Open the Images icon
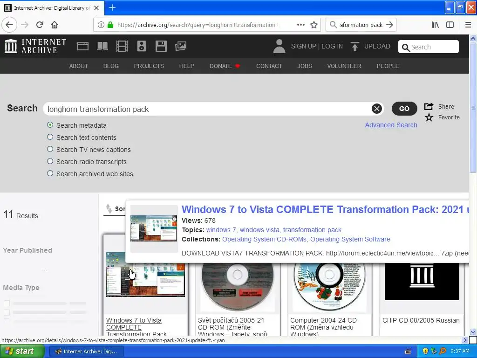 pos(181,46)
